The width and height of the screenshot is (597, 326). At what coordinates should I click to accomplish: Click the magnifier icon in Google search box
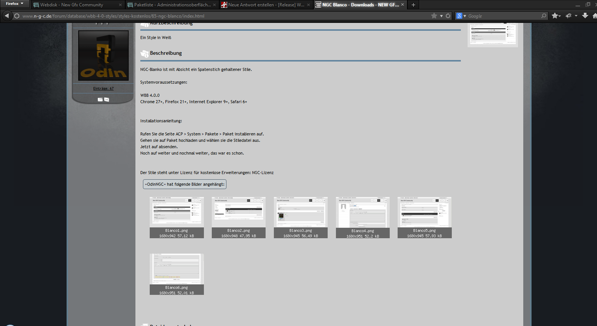tap(544, 16)
